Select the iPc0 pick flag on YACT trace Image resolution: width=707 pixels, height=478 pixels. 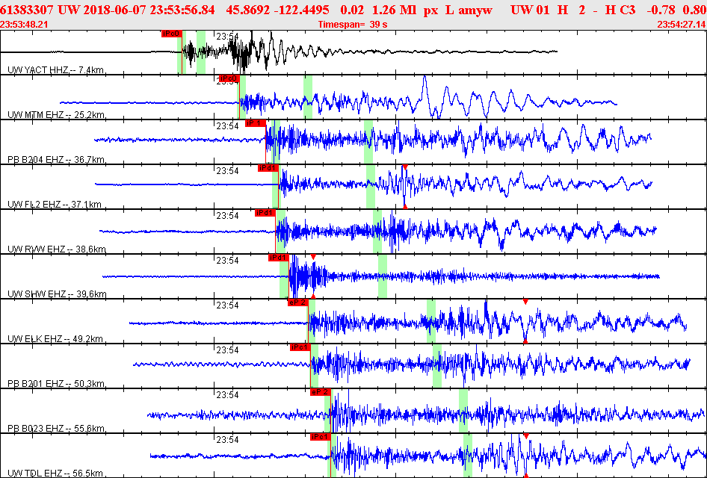(x=171, y=34)
